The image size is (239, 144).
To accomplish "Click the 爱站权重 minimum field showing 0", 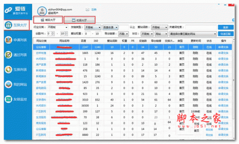I will click(x=88, y=34).
